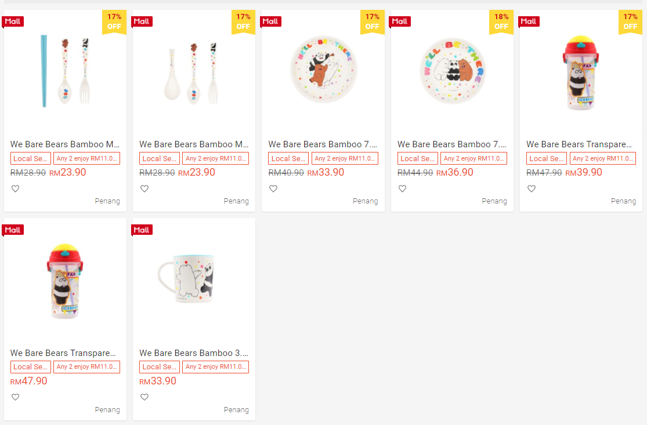The width and height of the screenshot is (647, 425).
Task: Select the Any 2 enjoy tag on the RM39.90 bottle
Action: click(x=602, y=158)
